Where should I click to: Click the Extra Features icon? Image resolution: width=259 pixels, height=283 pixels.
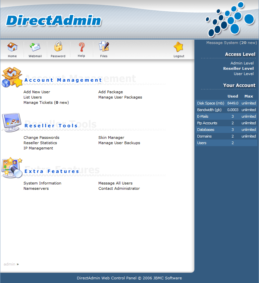[x=12, y=168]
